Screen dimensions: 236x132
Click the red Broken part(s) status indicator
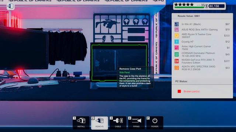pyautogui.click(x=179, y=91)
